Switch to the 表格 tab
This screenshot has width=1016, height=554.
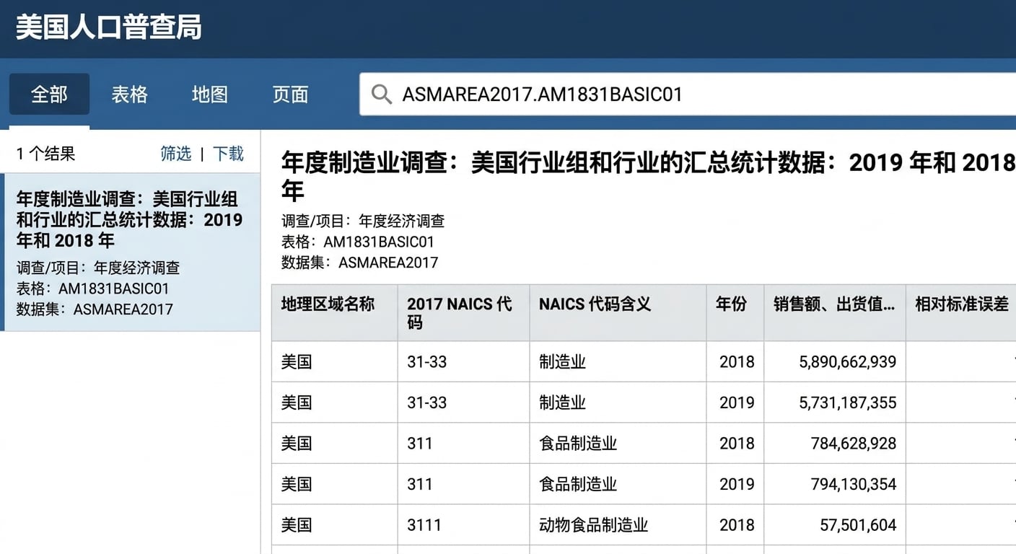tap(130, 94)
